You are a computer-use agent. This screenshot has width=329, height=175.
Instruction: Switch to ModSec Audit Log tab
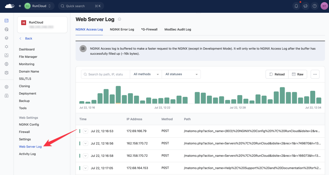click(x=178, y=29)
